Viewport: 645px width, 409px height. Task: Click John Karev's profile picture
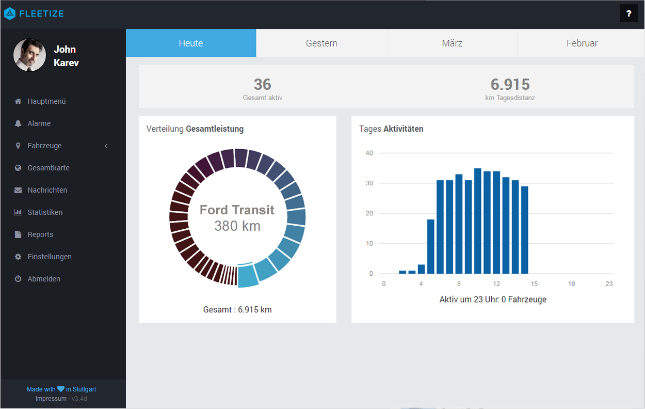[29, 55]
